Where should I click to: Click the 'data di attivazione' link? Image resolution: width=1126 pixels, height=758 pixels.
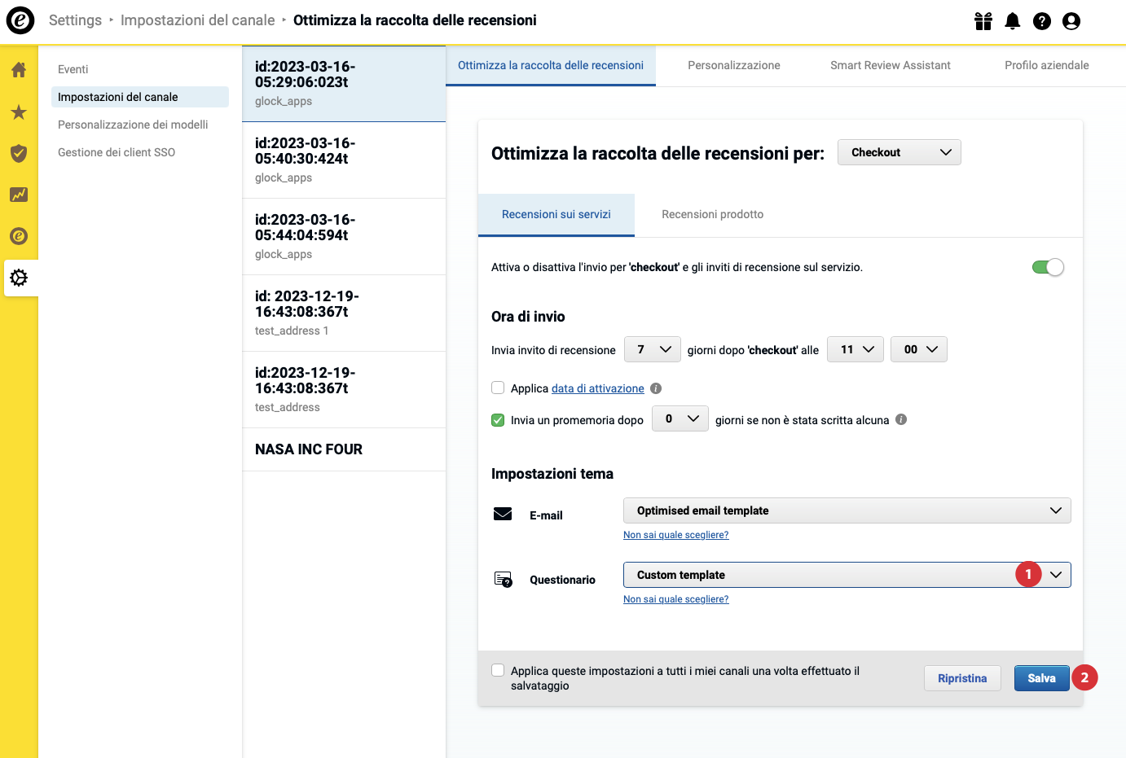(x=597, y=388)
